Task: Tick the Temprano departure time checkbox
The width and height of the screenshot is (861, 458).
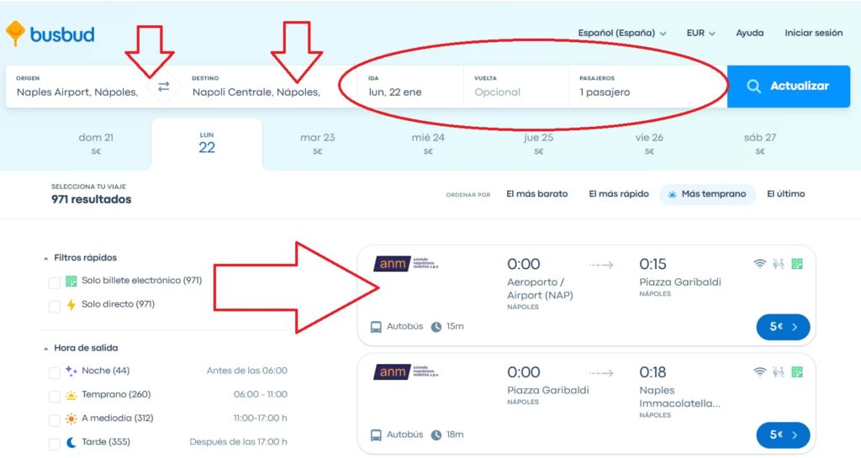Action: pos(55,396)
